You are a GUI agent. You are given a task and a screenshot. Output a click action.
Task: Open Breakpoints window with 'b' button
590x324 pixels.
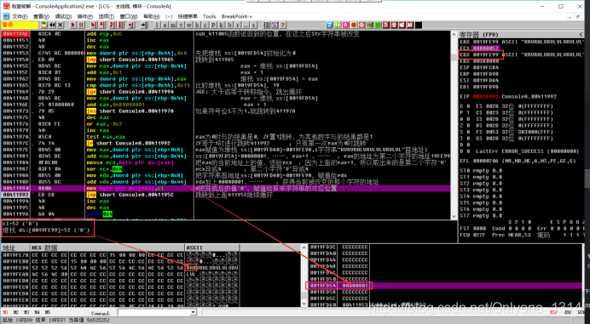point(229,26)
